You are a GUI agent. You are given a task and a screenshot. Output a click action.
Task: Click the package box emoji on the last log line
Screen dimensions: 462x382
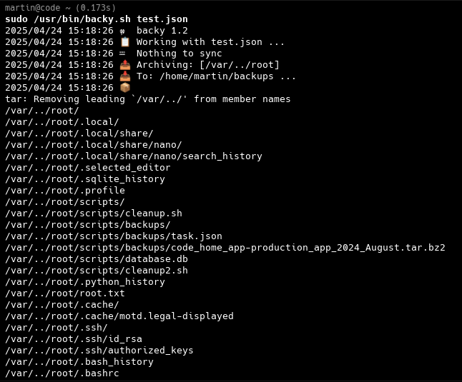pos(125,88)
